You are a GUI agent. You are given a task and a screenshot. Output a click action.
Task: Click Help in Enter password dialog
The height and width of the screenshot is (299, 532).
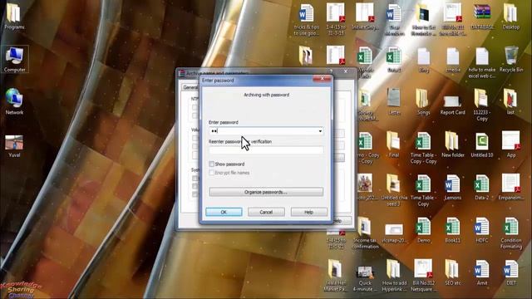[308, 212]
